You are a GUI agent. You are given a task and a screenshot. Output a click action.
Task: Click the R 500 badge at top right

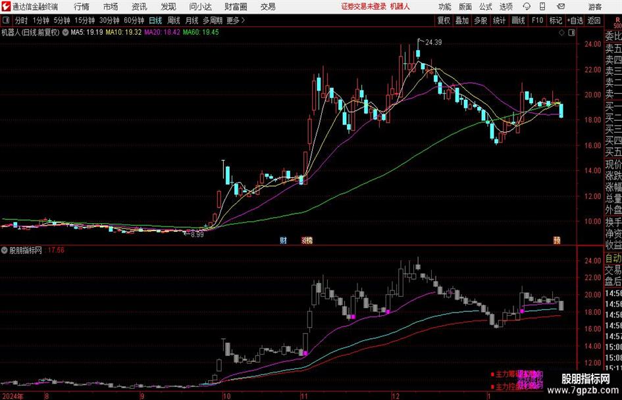coord(617,22)
